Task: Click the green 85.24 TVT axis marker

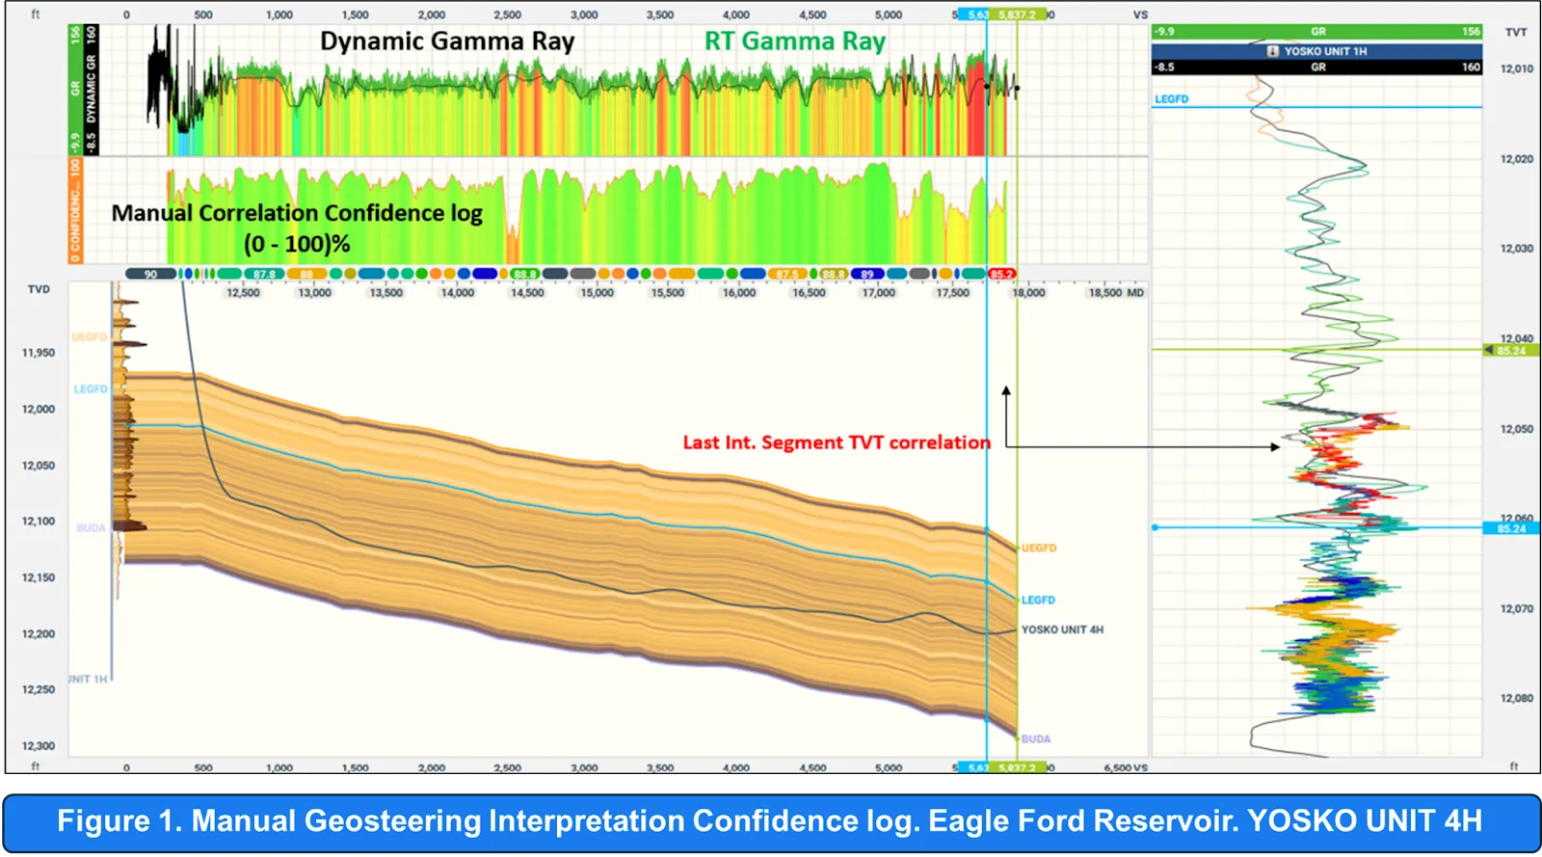Action: pyautogui.click(x=1510, y=351)
